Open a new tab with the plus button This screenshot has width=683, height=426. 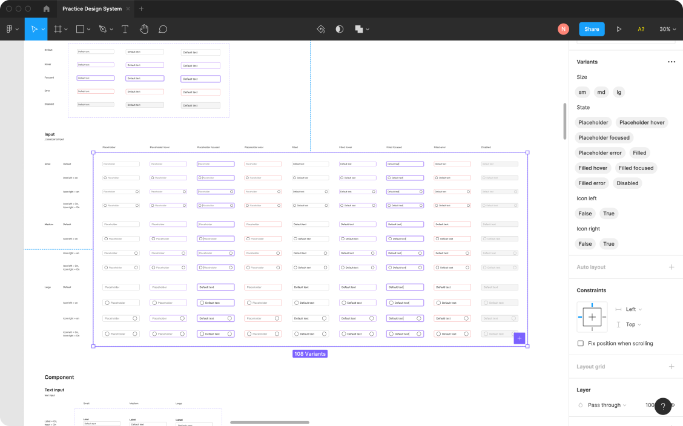[140, 9]
